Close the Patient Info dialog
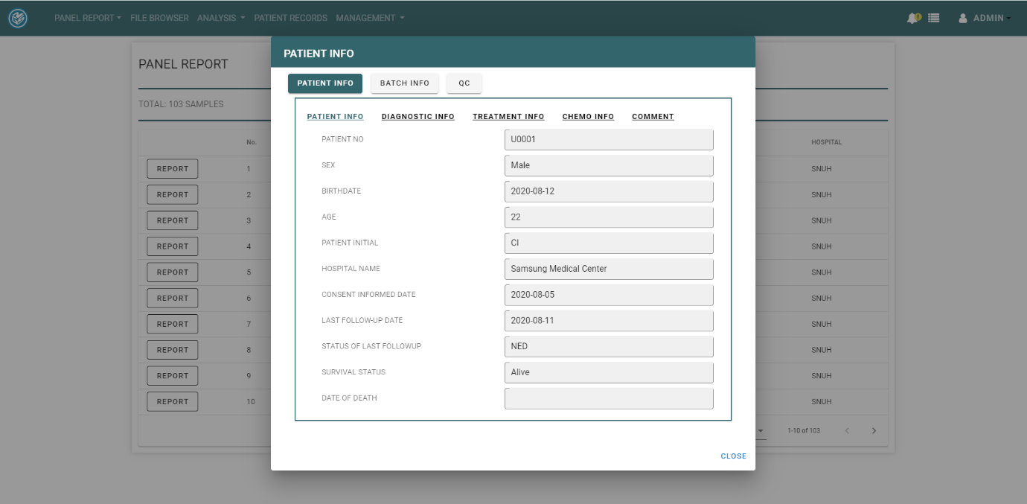The height and width of the screenshot is (504, 1027). [733, 456]
